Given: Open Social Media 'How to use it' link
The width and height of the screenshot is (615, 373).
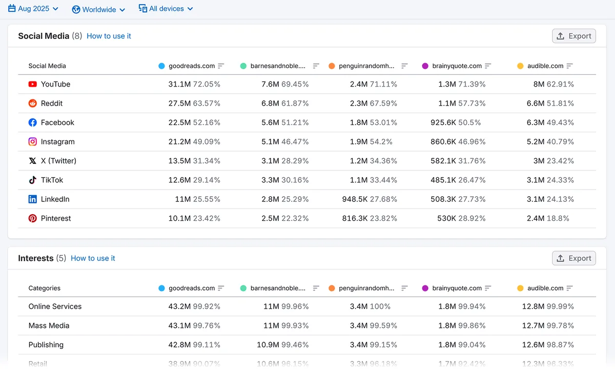Looking at the screenshot, I should tap(109, 36).
